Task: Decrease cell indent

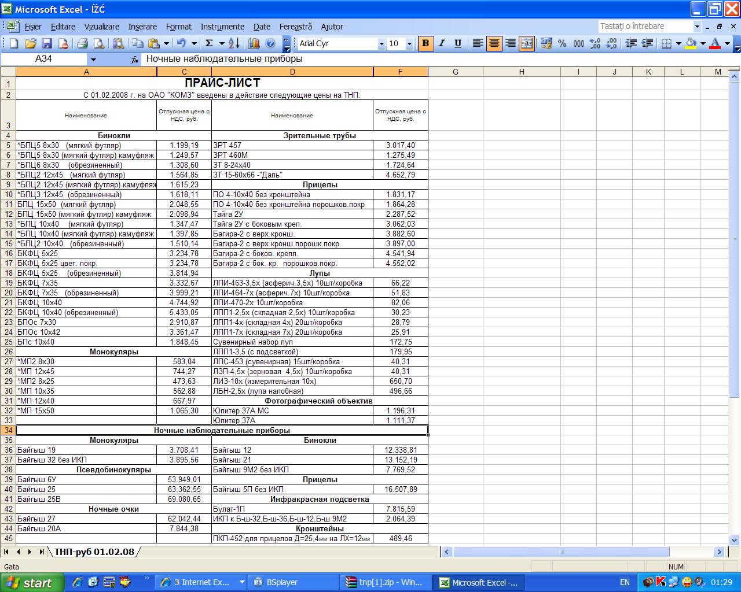Action: pos(631,43)
